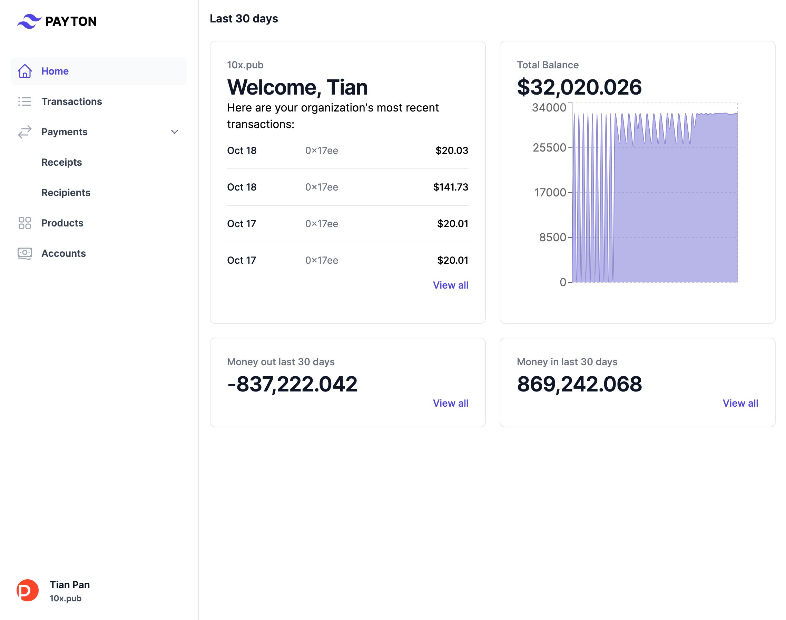Viewport: 786px width, 620px height.
Task: Click the Products grid icon
Action: click(x=24, y=223)
